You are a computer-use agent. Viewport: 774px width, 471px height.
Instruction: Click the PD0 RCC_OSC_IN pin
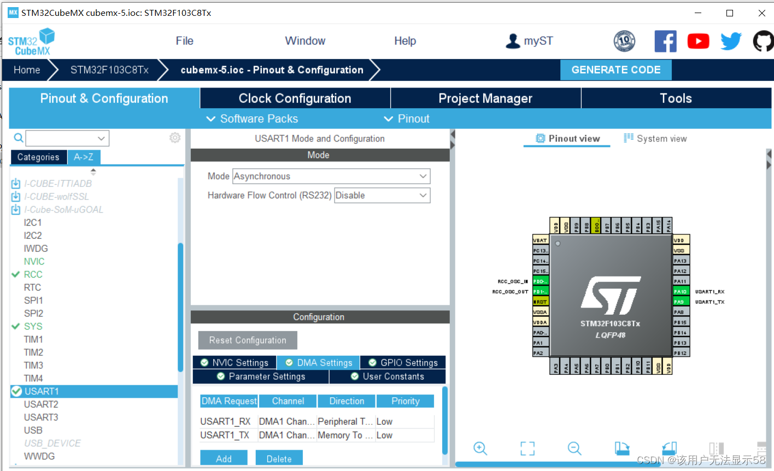(x=541, y=281)
